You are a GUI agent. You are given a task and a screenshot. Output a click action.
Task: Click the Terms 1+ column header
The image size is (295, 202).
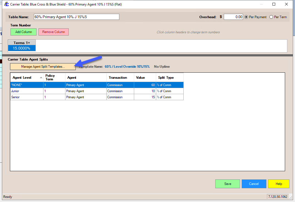point(22,43)
